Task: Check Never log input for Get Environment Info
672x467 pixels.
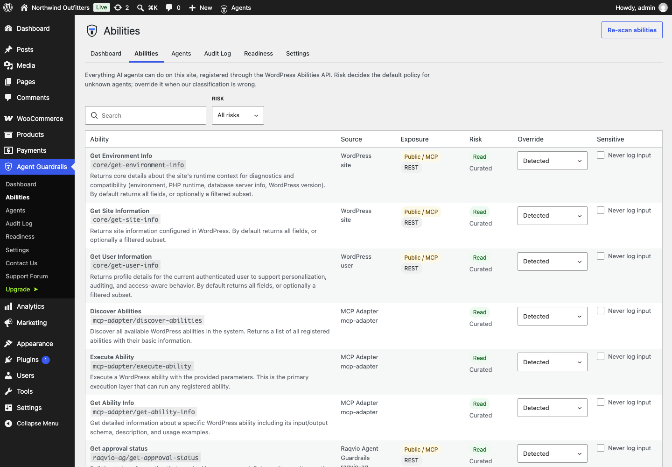Action: [601, 155]
